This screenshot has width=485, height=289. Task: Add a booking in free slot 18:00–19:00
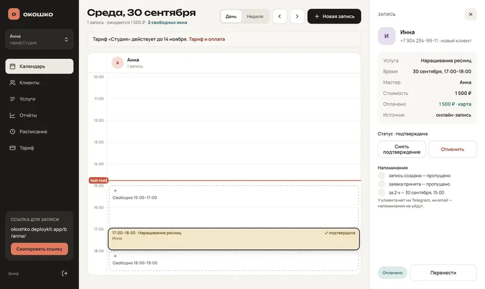click(234, 260)
